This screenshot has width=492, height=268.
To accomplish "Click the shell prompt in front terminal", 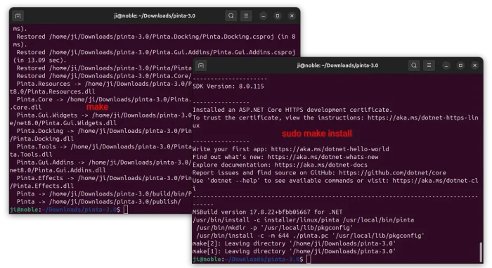I will click(248, 259).
